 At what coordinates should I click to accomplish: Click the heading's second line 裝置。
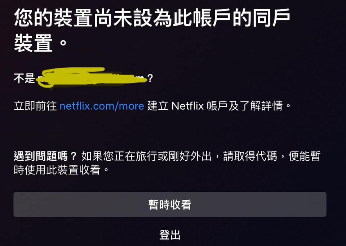(40, 43)
